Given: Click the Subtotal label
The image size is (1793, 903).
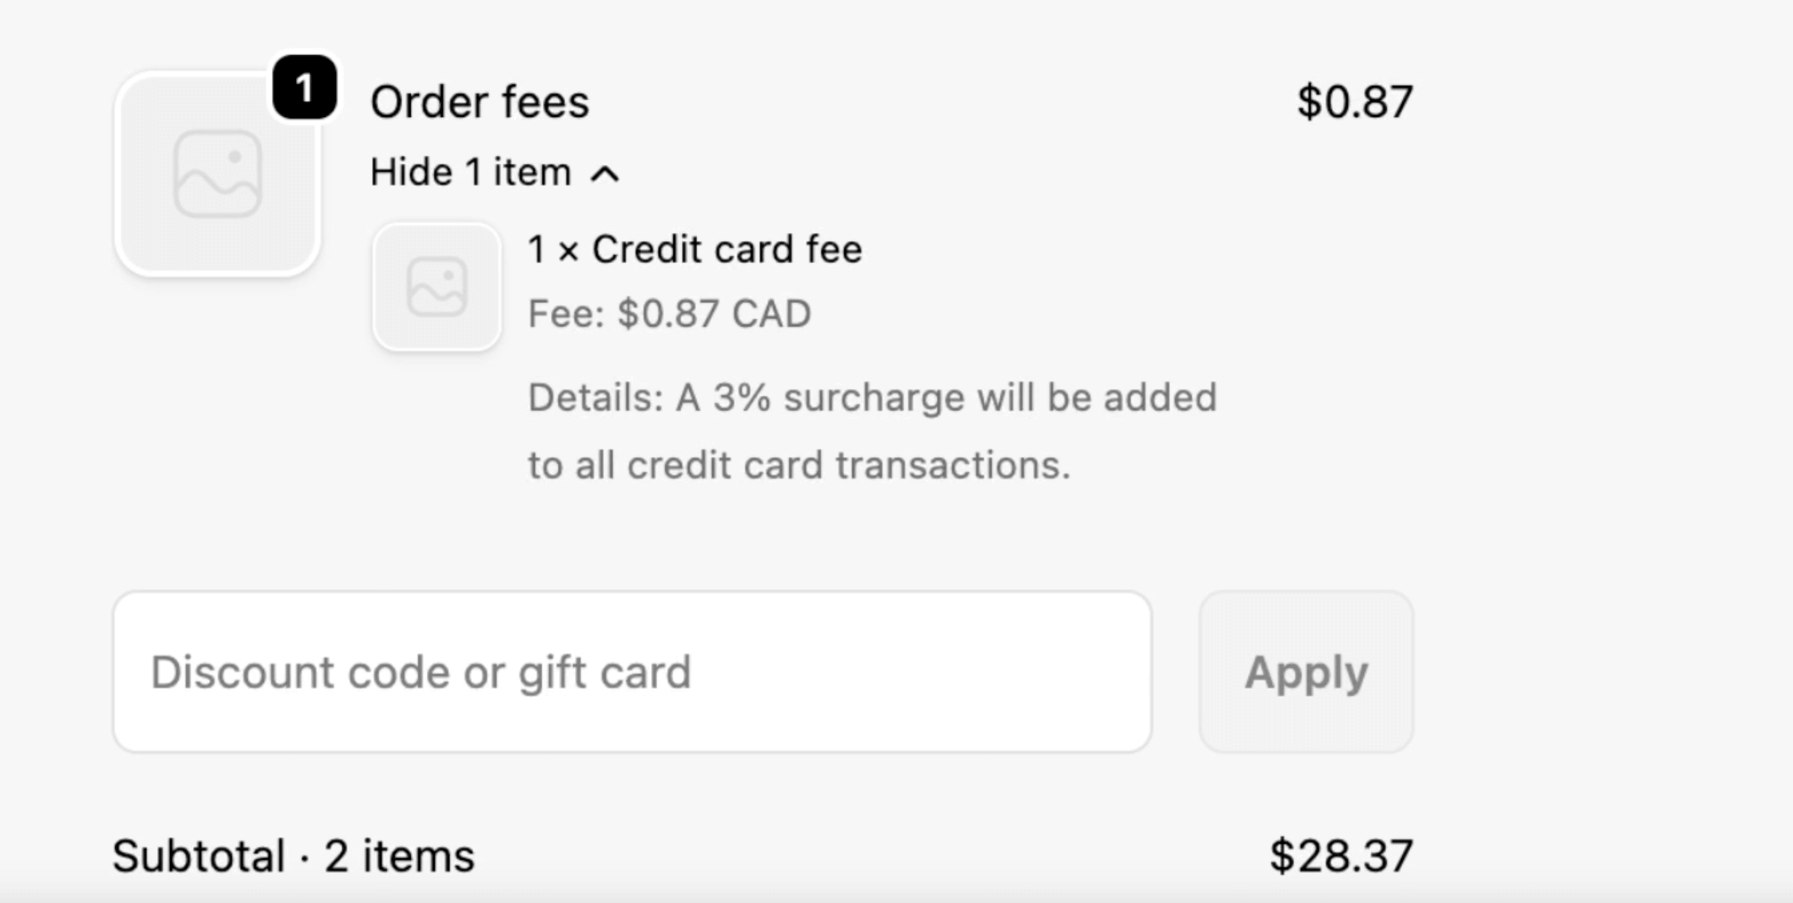Looking at the screenshot, I should point(199,856).
